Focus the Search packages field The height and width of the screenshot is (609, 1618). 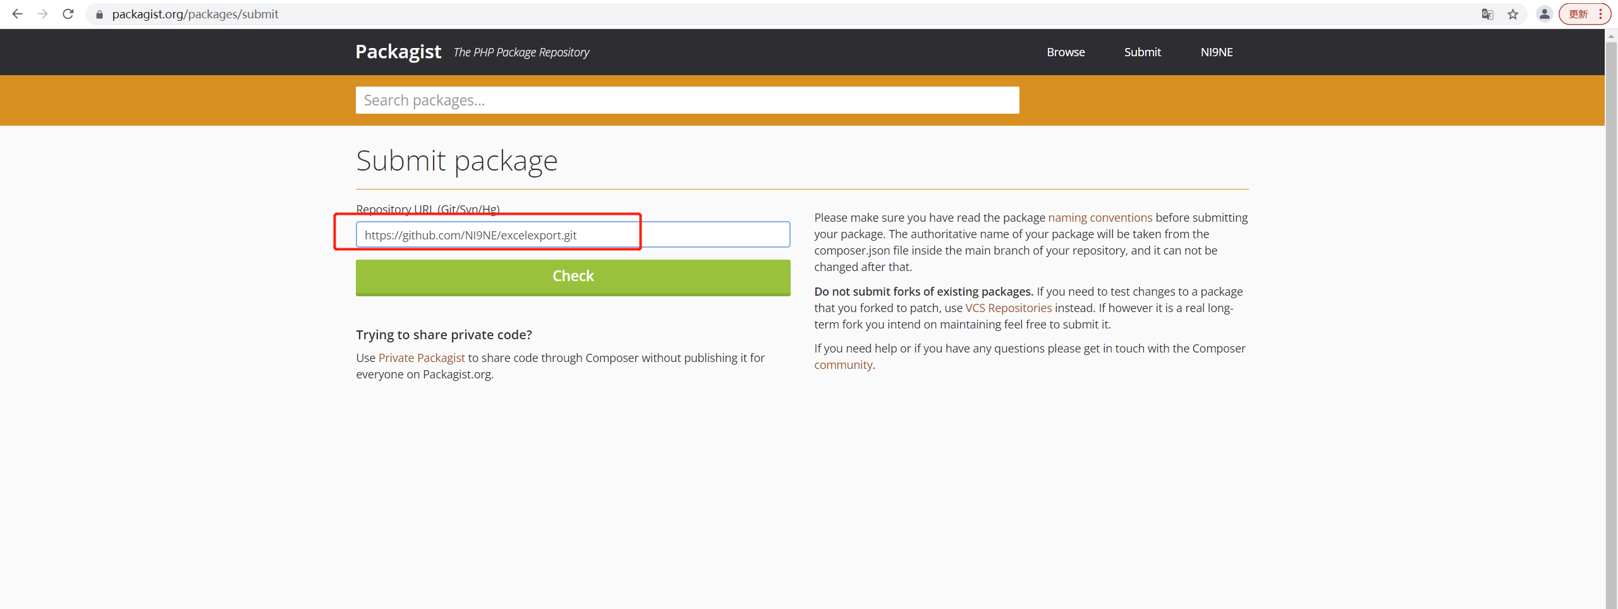[687, 100]
